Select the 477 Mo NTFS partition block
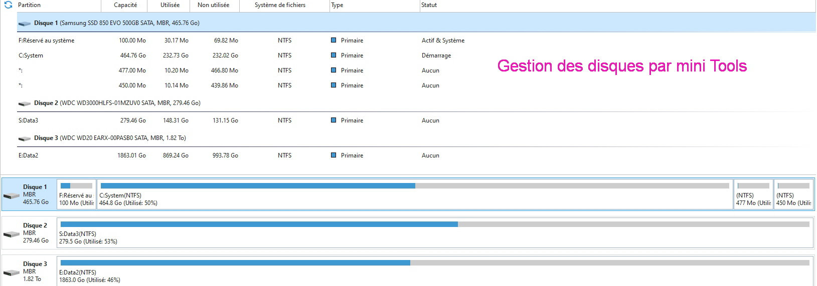817x286 pixels. [753, 195]
